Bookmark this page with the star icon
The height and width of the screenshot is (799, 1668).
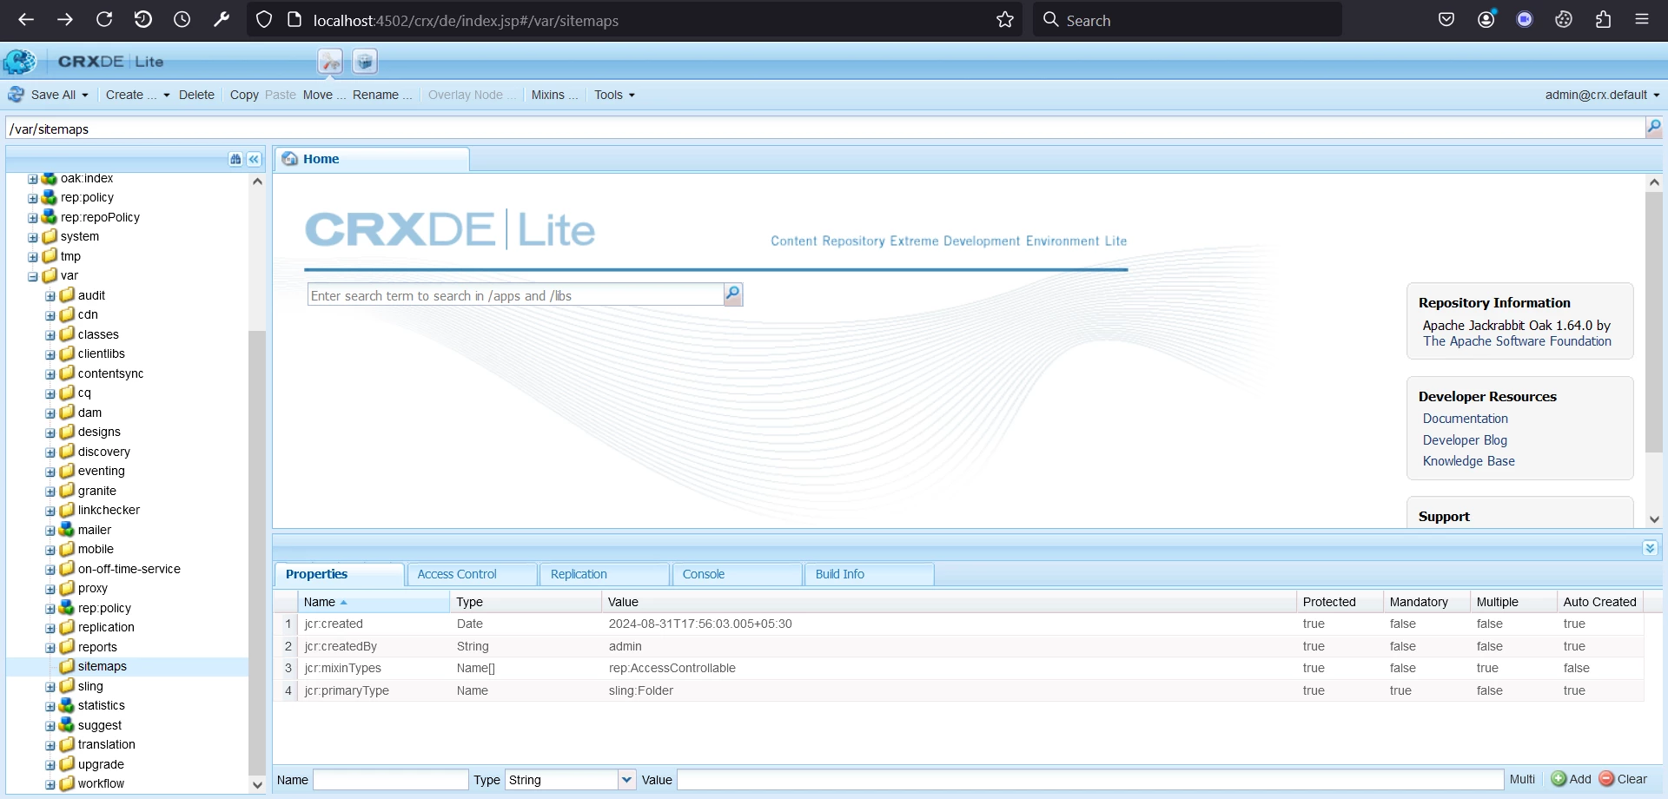tap(1005, 20)
